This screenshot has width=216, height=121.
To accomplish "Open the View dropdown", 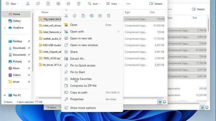I will [x=113, y=4].
